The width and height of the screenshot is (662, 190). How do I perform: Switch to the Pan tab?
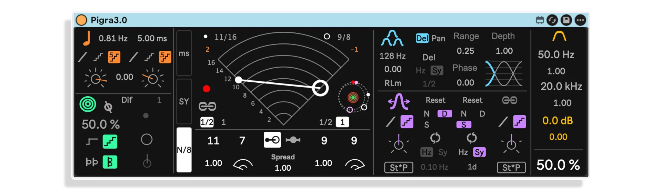(439, 38)
